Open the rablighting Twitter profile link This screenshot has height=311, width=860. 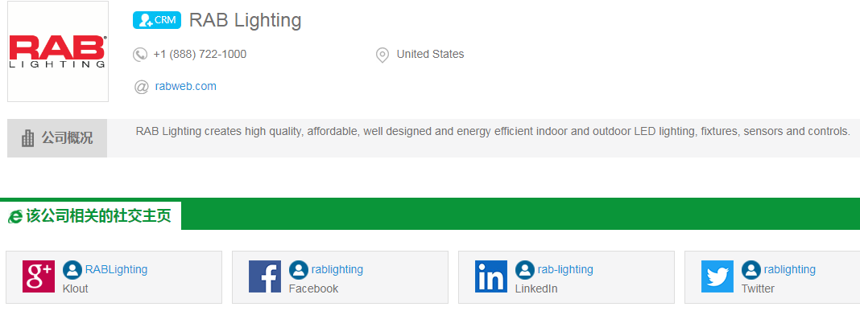click(x=790, y=269)
